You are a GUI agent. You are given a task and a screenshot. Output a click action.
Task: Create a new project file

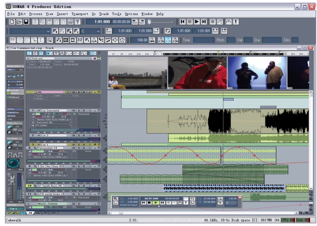(12, 22)
